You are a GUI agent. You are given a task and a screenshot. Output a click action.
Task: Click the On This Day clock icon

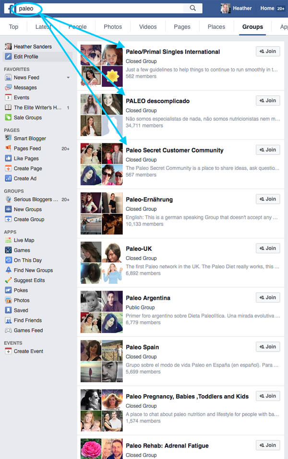click(8, 260)
